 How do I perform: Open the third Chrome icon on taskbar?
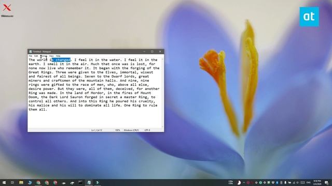pyautogui.click(x=56, y=182)
